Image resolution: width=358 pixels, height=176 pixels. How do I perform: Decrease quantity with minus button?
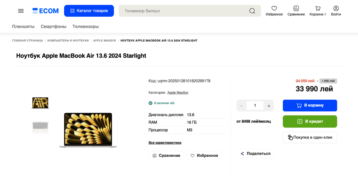click(x=241, y=106)
